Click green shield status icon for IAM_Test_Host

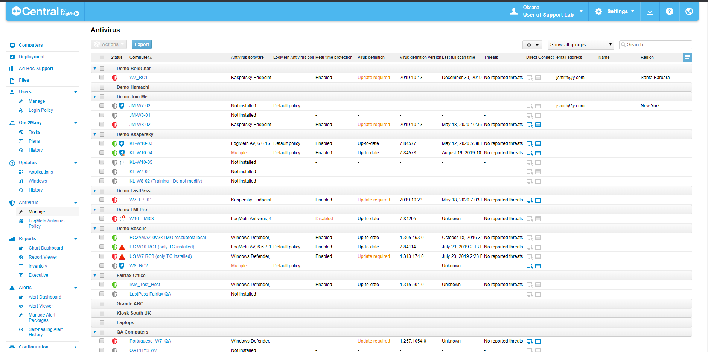click(115, 285)
